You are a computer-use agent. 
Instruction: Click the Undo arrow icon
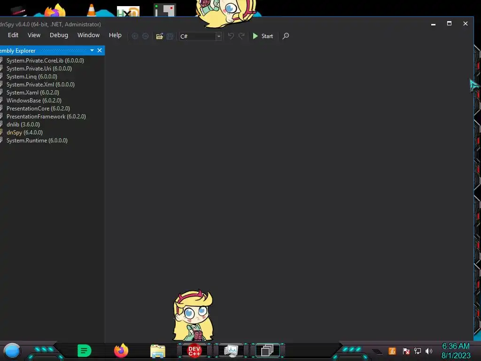pyautogui.click(x=231, y=36)
